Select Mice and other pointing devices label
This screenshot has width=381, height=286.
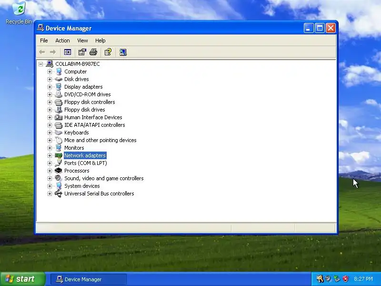click(x=100, y=140)
